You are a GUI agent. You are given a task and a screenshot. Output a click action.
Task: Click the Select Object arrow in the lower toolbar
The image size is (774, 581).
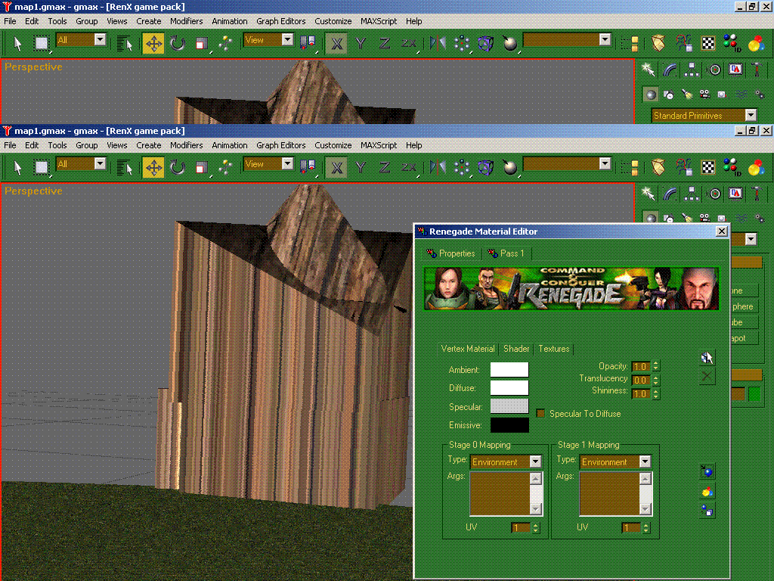click(18, 167)
